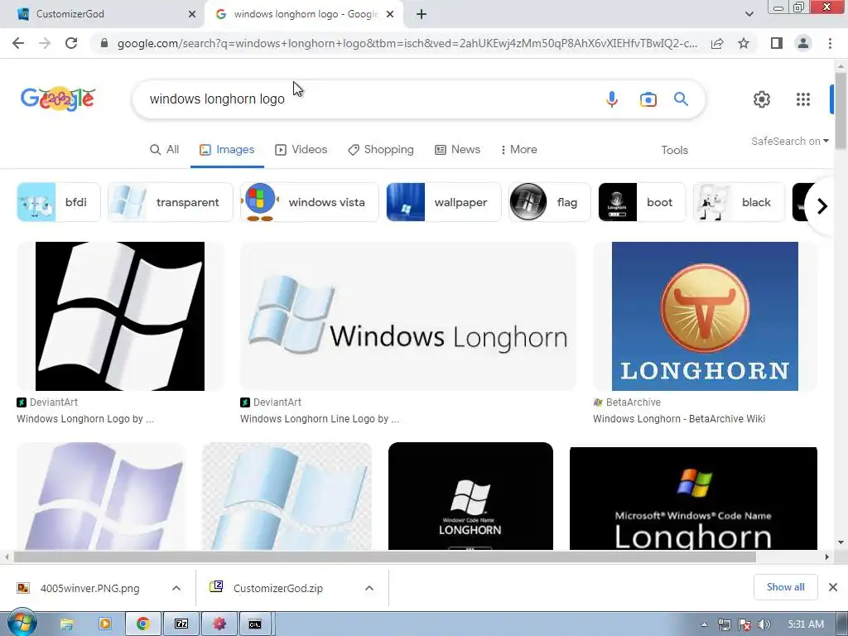This screenshot has width=848, height=636.
Task: Open media player taskbar icon
Action: point(105,624)
